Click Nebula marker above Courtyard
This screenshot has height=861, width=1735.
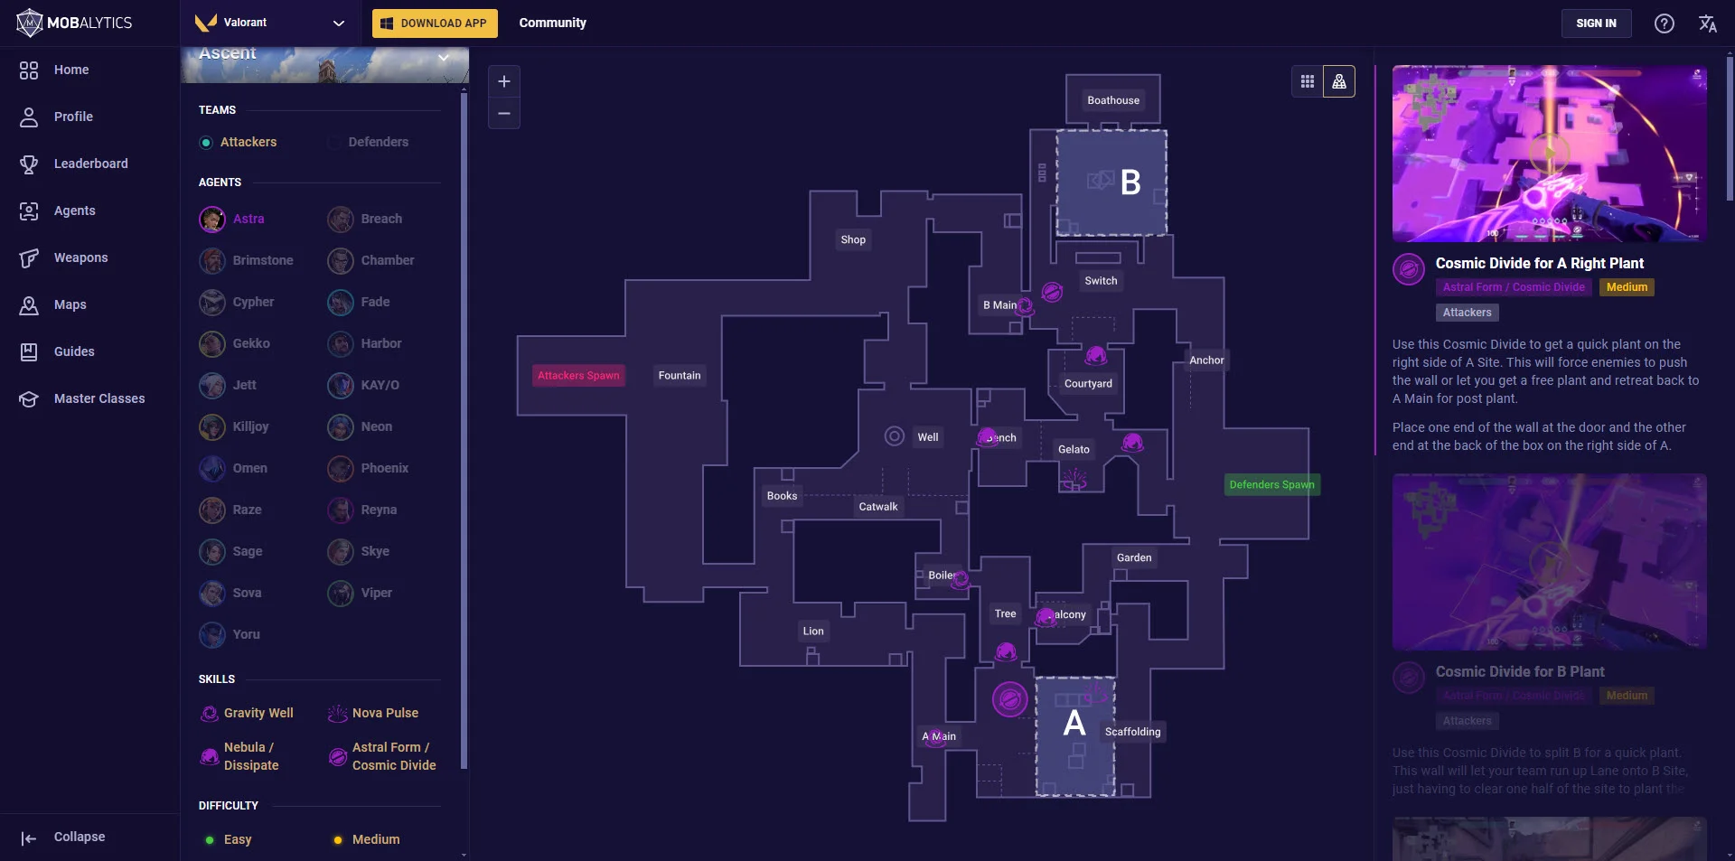tap(1095, 355)
